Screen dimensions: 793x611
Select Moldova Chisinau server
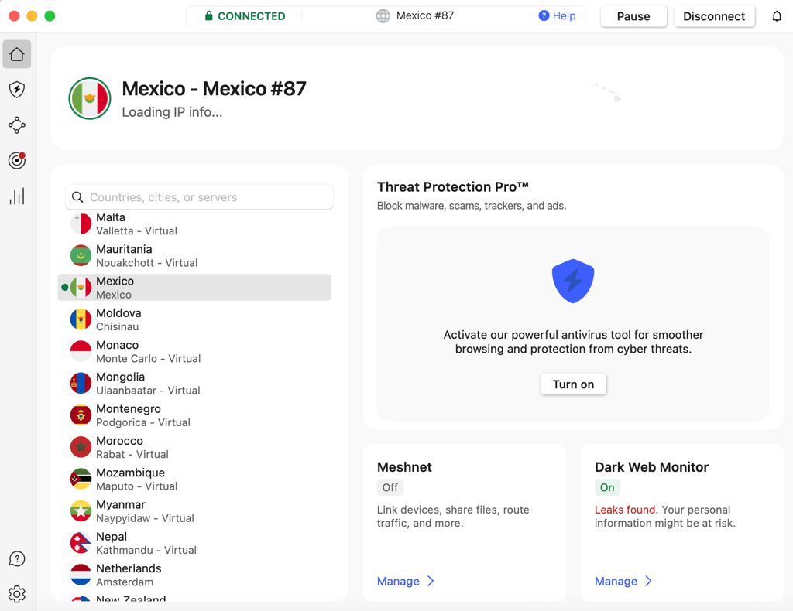coord(194,319)
